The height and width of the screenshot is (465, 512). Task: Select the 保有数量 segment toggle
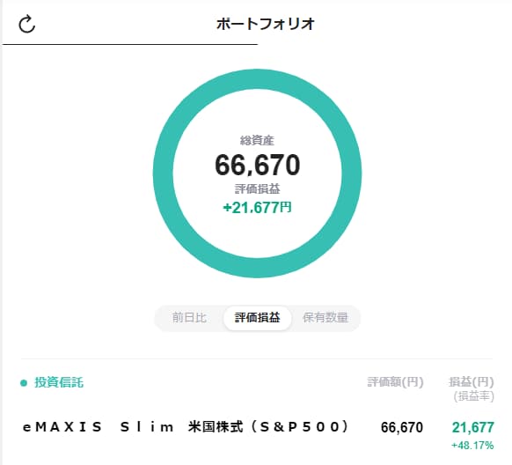pos(325,318)
